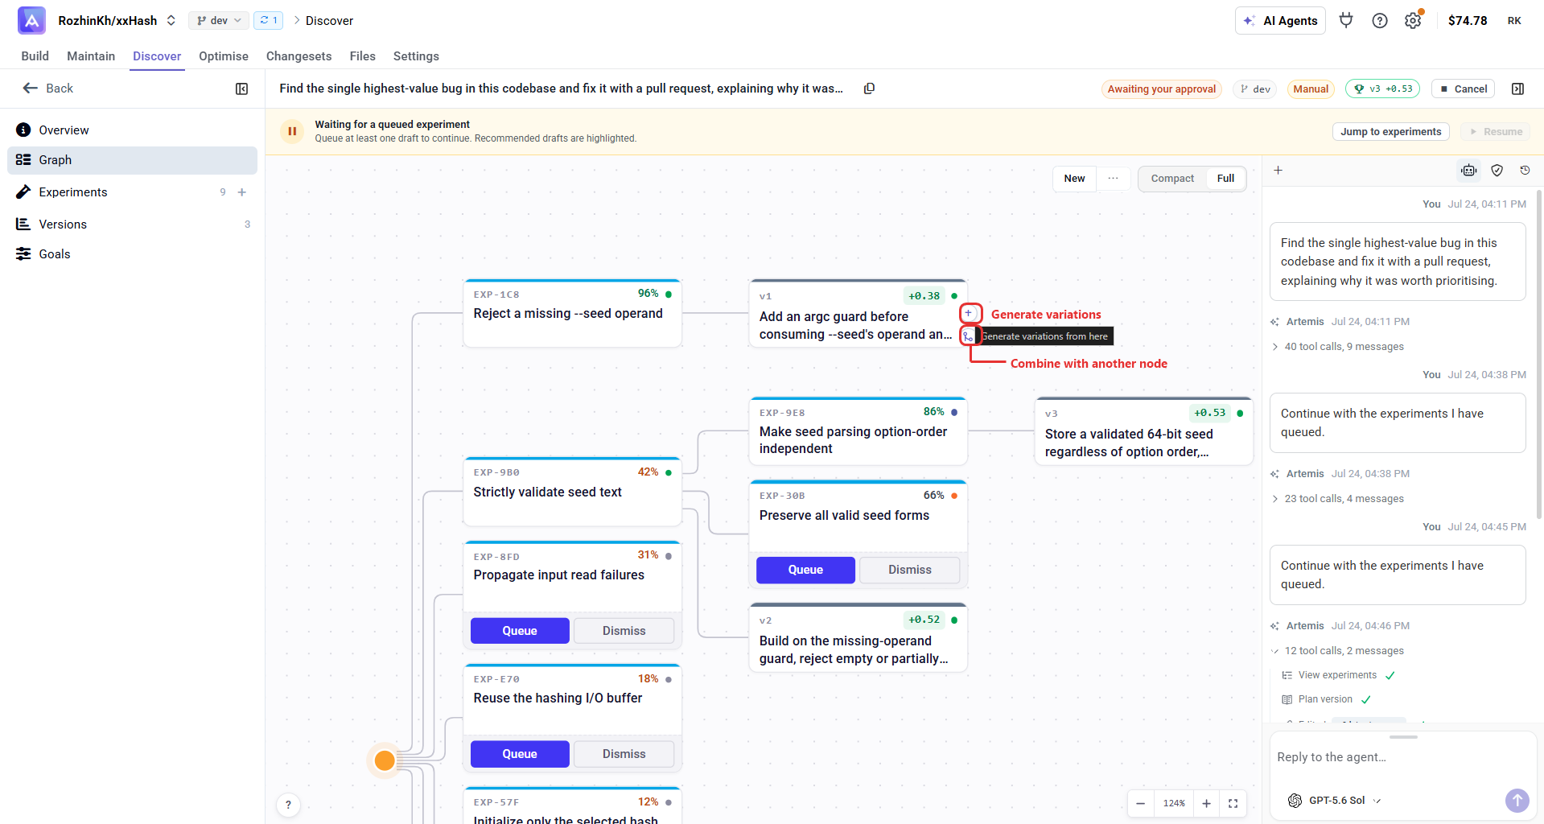
Task: Open the shield check icon in chat panel
Action: 1497,171
